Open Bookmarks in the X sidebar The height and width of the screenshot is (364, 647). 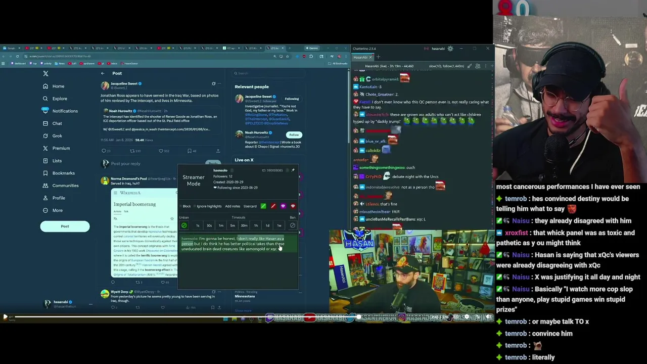(x=58, y=173)
